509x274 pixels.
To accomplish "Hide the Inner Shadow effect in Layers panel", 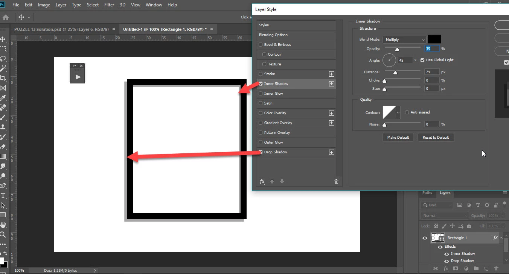I will (x=447, y=254).
